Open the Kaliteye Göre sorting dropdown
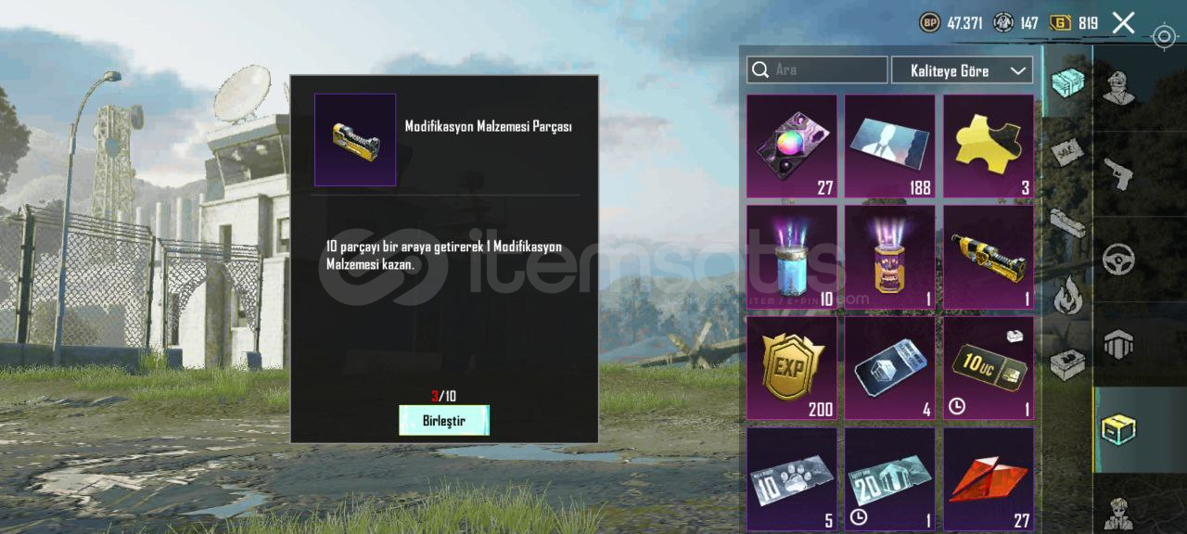The image size is (1187, 534). 962,70
